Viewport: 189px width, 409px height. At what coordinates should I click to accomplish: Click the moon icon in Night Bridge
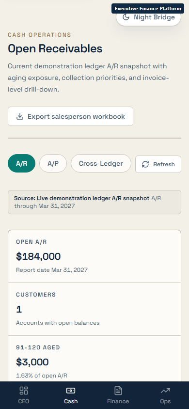126,17
